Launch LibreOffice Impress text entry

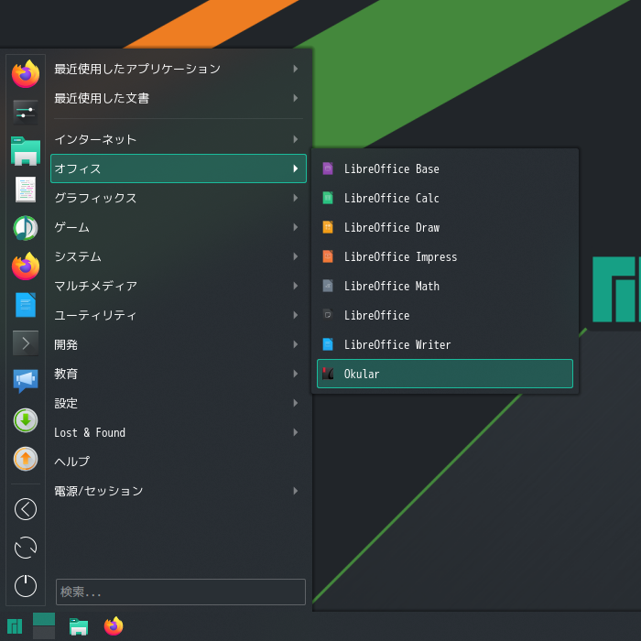(401, 256)
